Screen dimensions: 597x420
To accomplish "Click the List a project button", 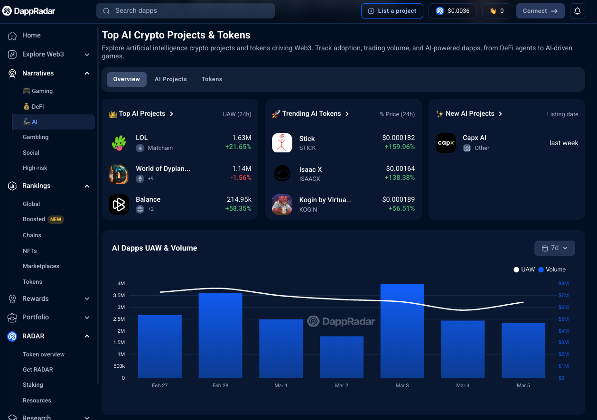I will pyautogui.click(x=392, y=11).
